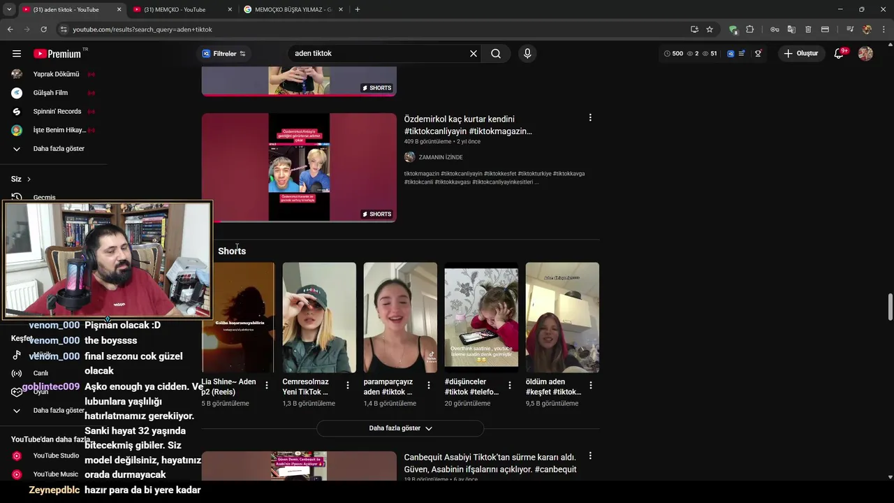Open Cemresolmaz Yeni TikTok short thumbnail
The width and height of the screenshot is (894, 503).
click(x=319, y=318)
